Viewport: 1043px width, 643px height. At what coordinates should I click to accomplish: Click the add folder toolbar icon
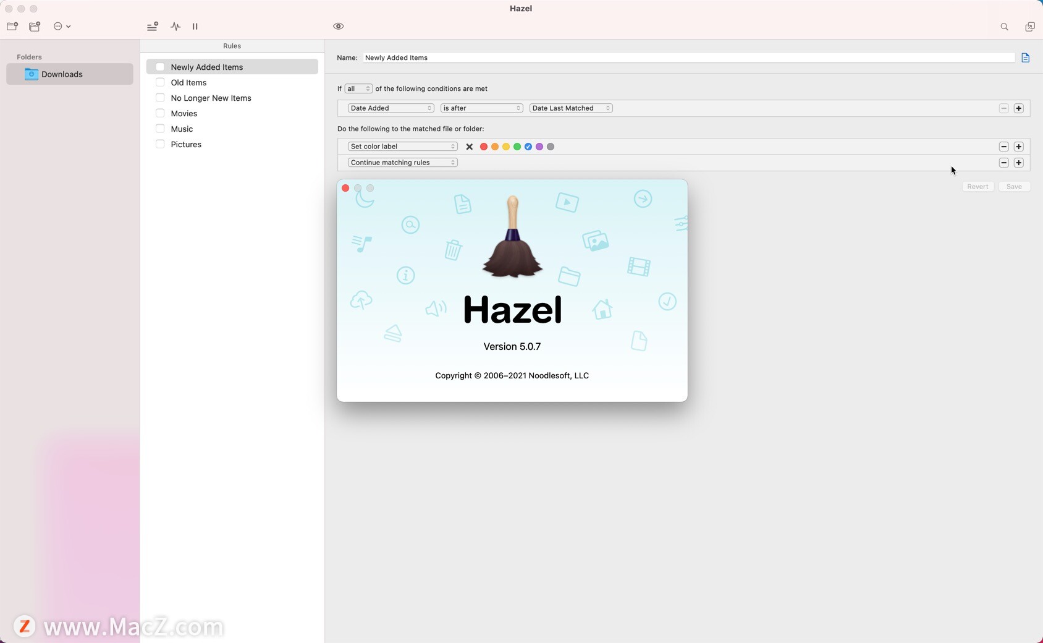coord(12,27)
